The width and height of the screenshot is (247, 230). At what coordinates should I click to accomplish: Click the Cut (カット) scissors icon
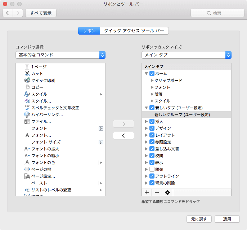27,73
